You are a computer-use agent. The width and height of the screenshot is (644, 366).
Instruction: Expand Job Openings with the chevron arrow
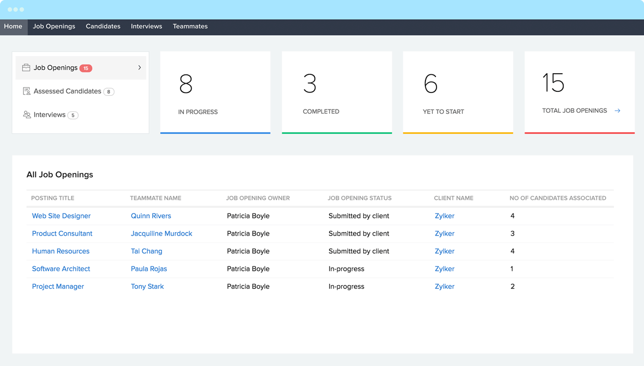coord(139,68)
